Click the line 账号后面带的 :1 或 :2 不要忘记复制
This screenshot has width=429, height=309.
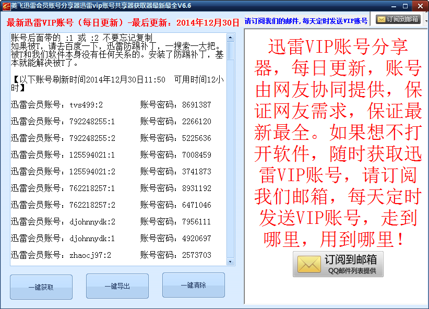click(81, 38)
